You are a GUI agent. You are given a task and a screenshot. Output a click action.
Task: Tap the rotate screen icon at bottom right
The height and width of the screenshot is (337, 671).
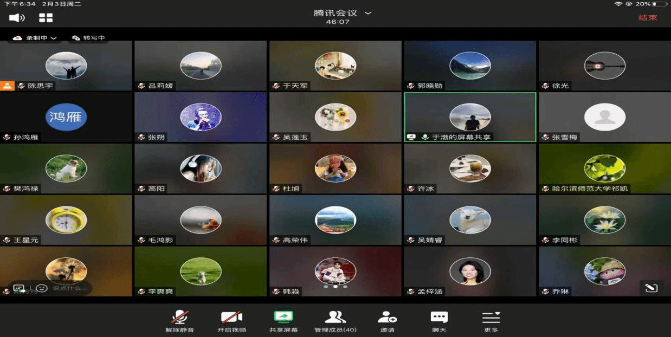pyautogui.click(x=651, y=288)
